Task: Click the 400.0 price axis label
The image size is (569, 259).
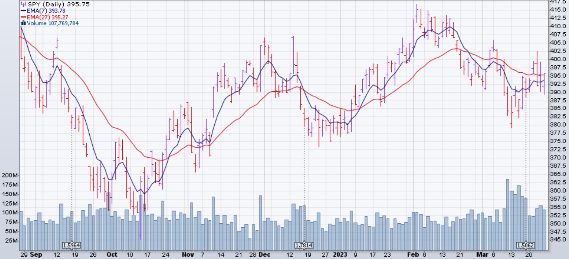Action: (558, 59)
